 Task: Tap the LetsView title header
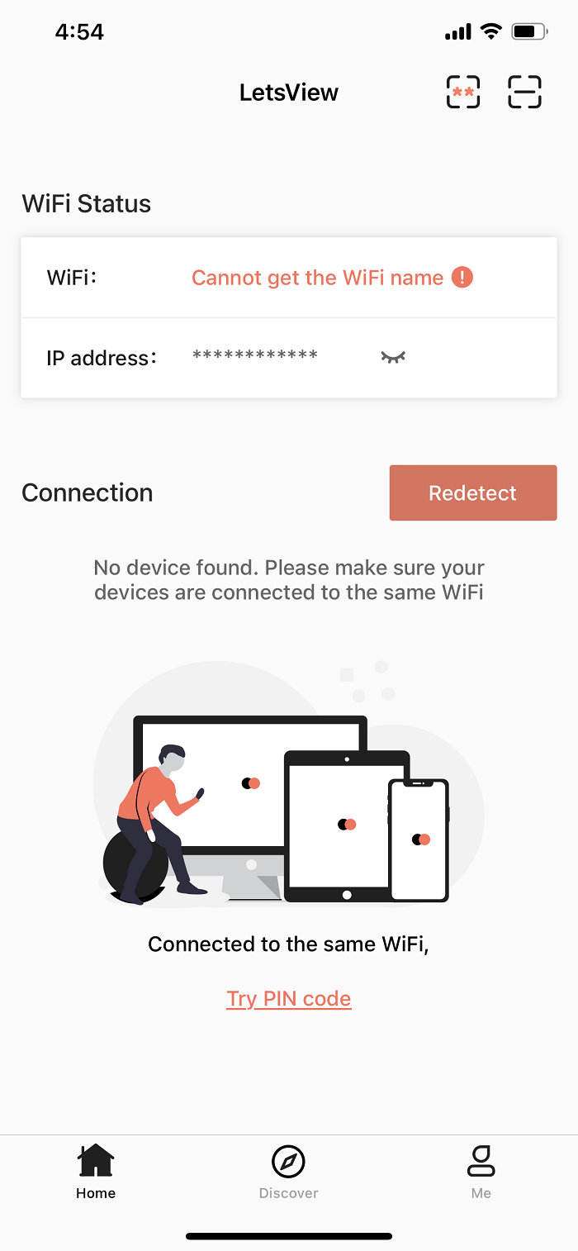point(289,93)
